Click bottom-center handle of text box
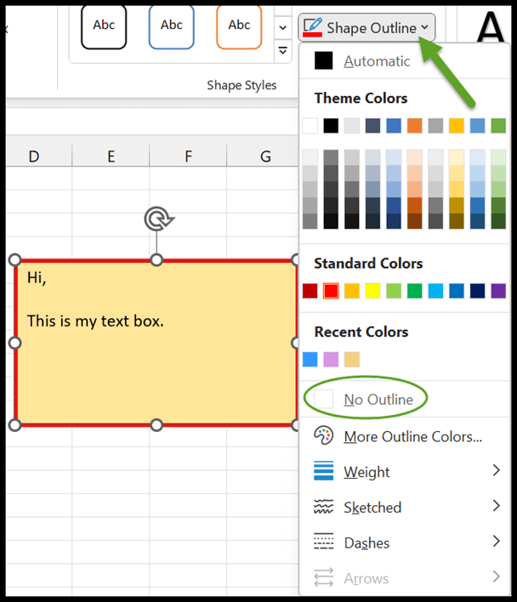 click(x=156, y=425)
